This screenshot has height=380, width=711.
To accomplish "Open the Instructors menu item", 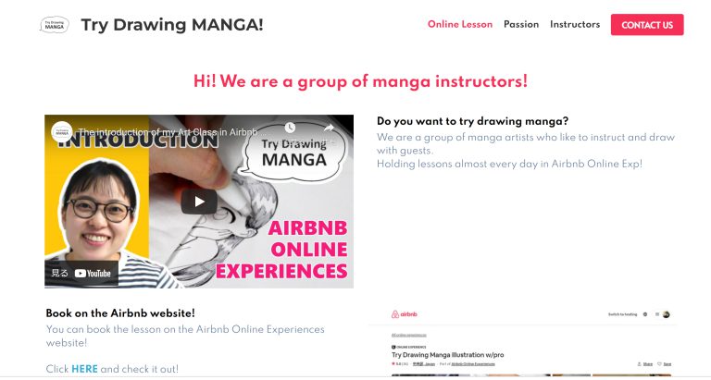I will coord(575,24).
